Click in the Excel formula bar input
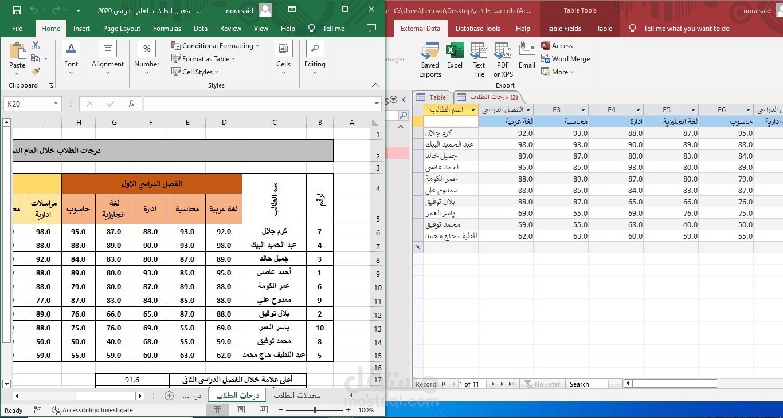 pyautogui.click(x=257, y=104)
